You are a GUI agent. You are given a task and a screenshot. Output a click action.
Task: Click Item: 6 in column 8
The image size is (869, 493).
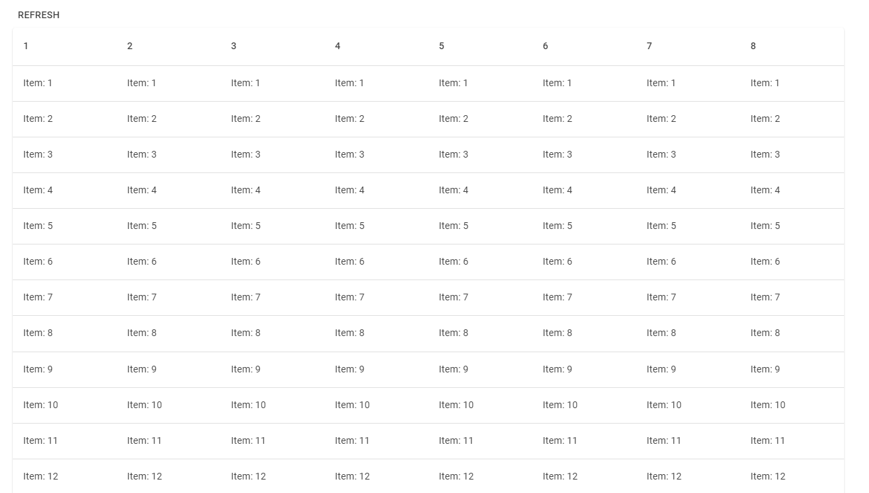tap(765, 261)
